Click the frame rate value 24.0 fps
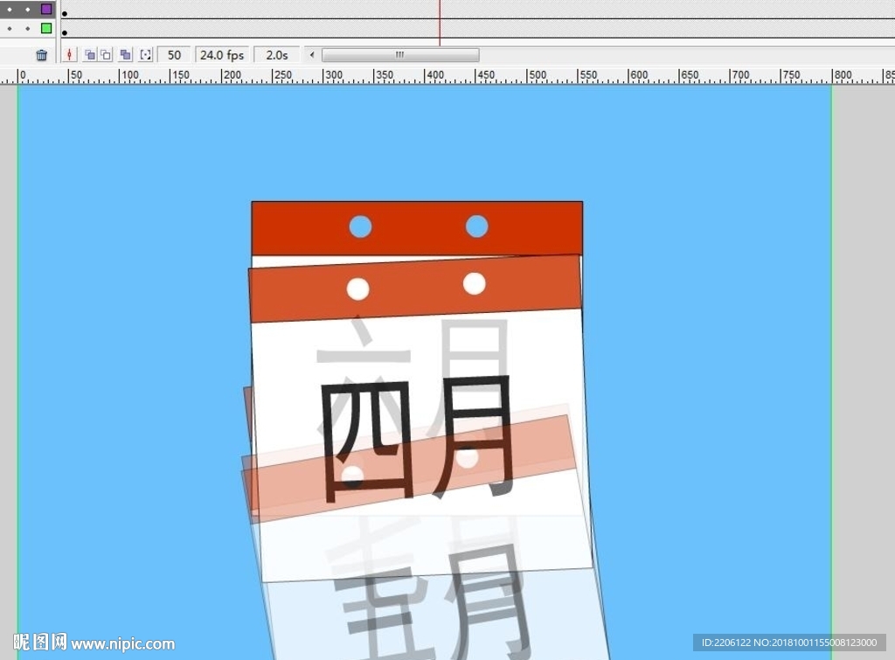The image size is (895, 660). 222,55
